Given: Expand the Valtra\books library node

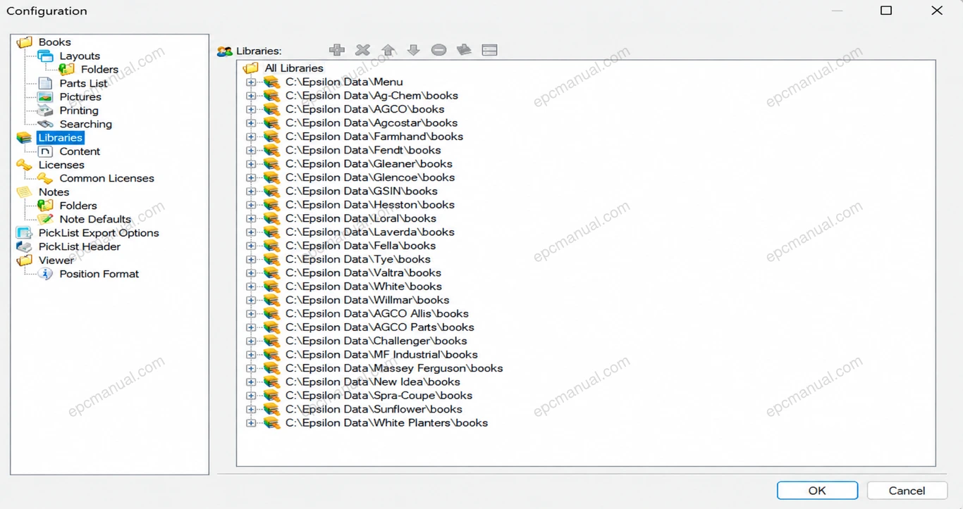Looking at the screenshot, I should pyautogui.click(x=251, y=273).
